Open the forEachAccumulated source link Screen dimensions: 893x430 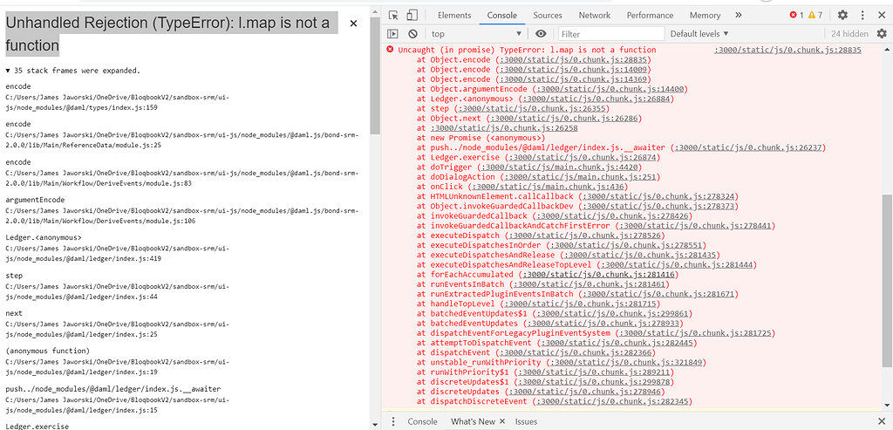[x=598, y=275]
